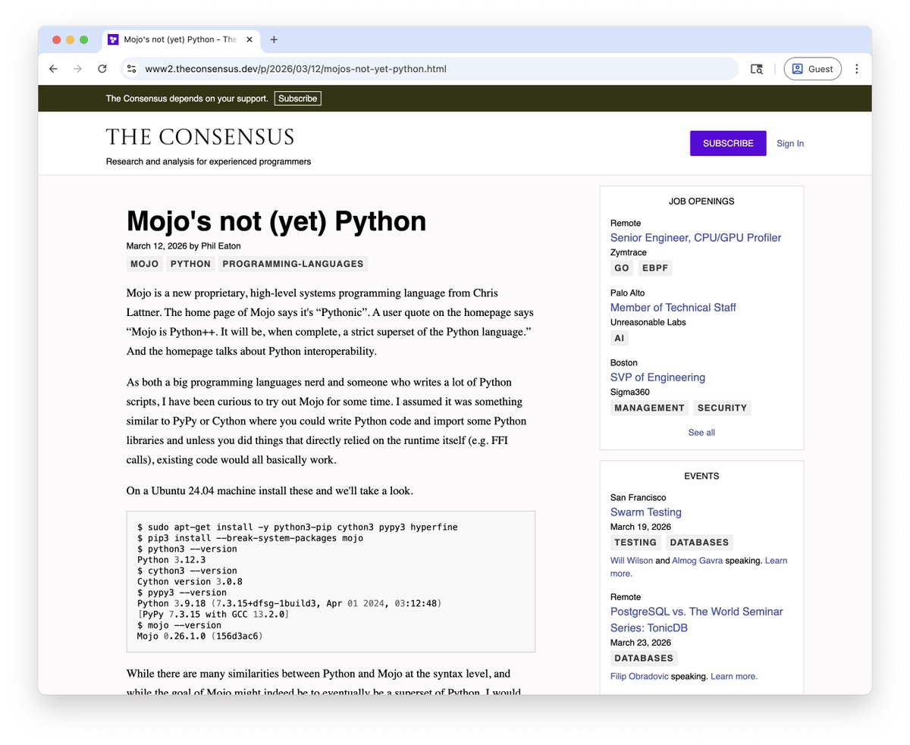Click See all job openings
The width and height of the screenshot is (910, 745).
(701, 432)
